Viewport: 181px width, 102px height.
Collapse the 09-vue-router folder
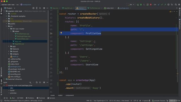click(9, 29)
